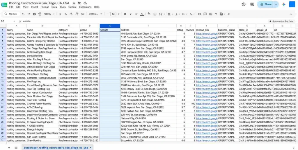Expand Share options arrow
The width and height of the screenshot is (298, 150).
point(276,4)
